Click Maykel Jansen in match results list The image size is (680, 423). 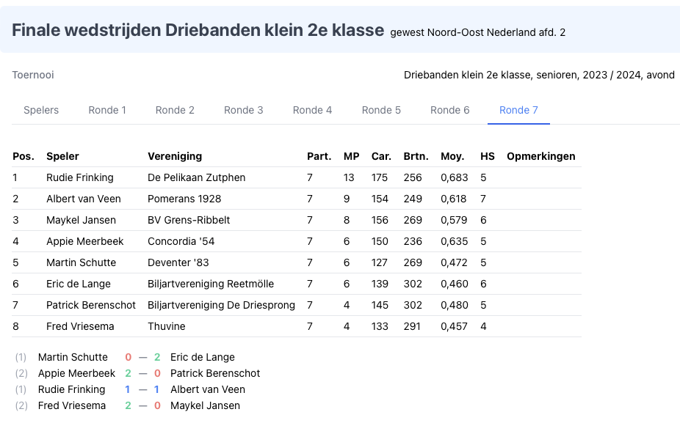click(205, 405)
